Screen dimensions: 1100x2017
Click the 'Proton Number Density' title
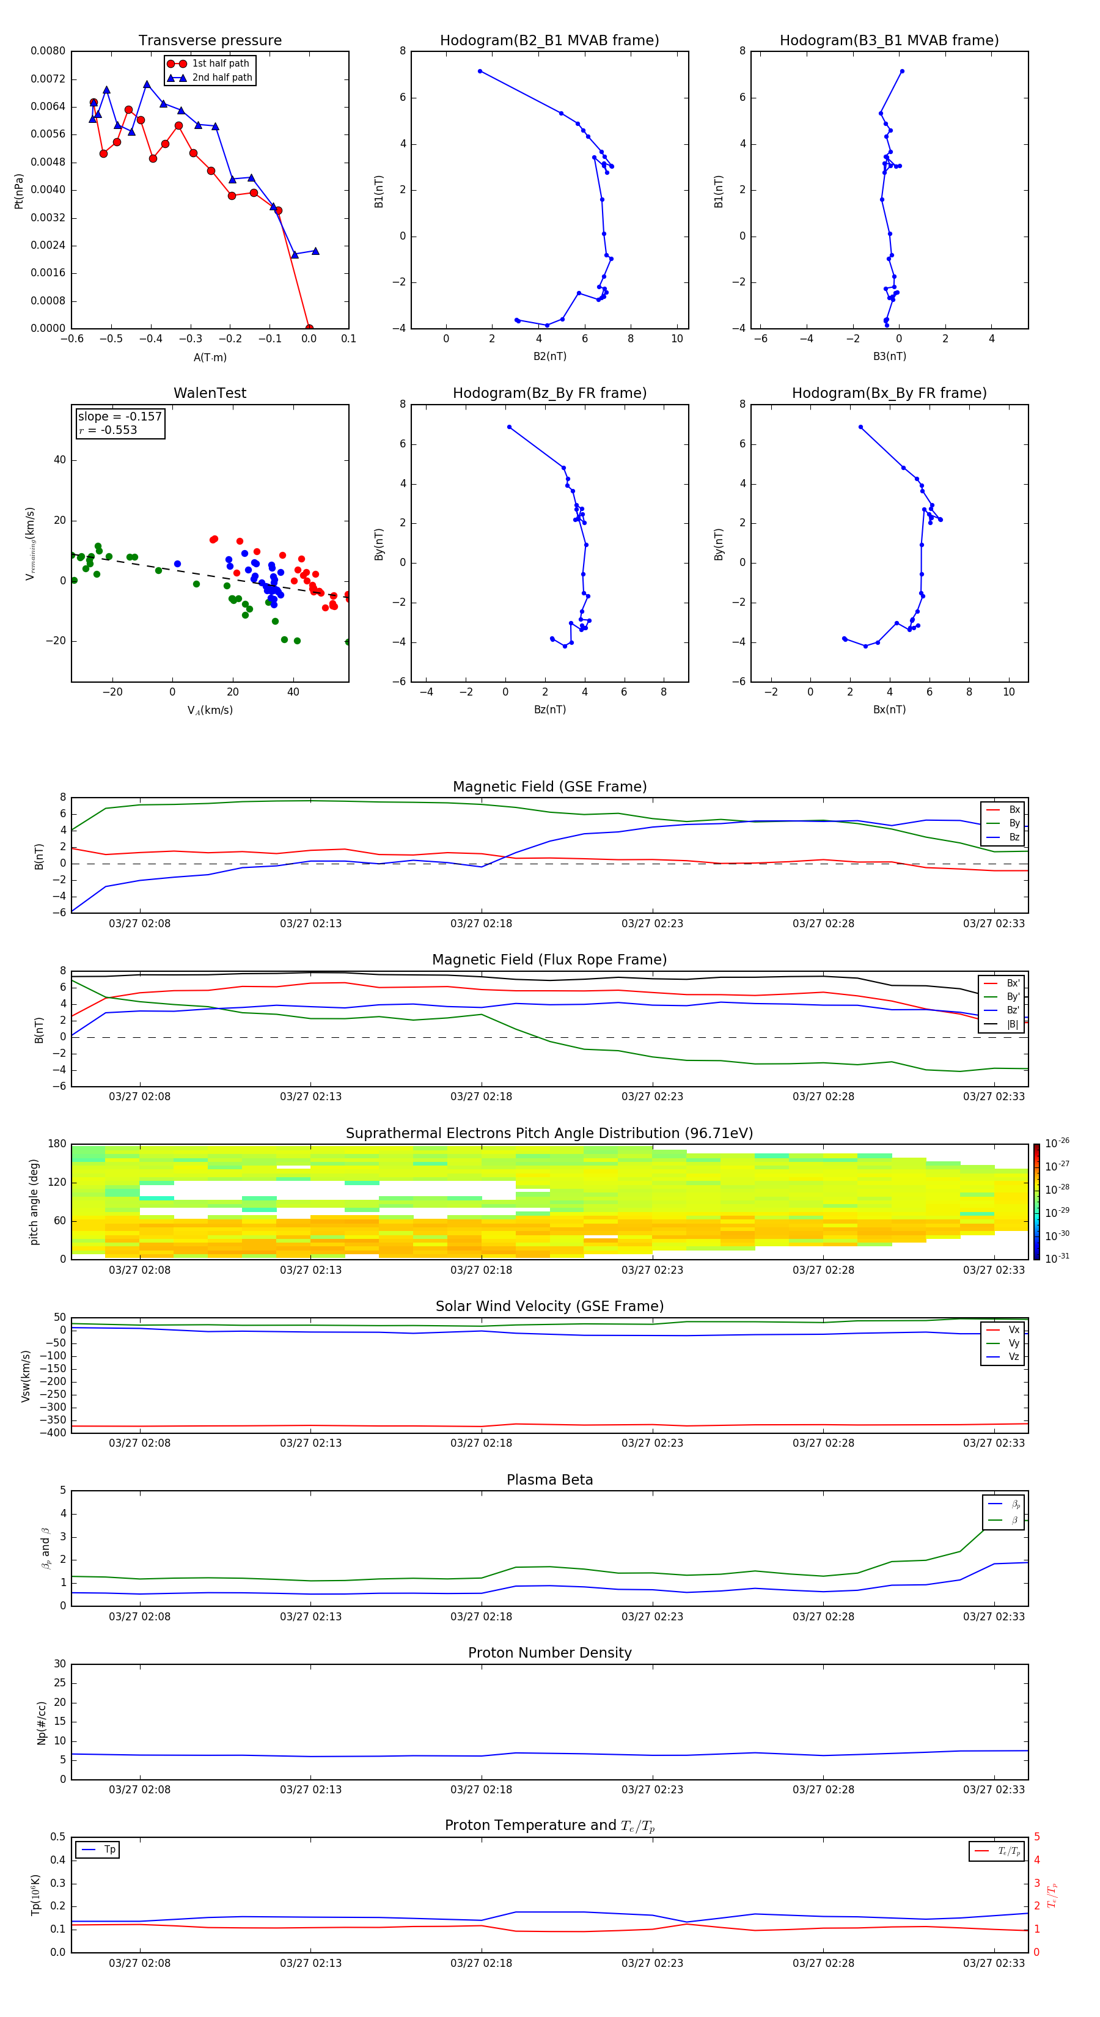(549, 1652)
